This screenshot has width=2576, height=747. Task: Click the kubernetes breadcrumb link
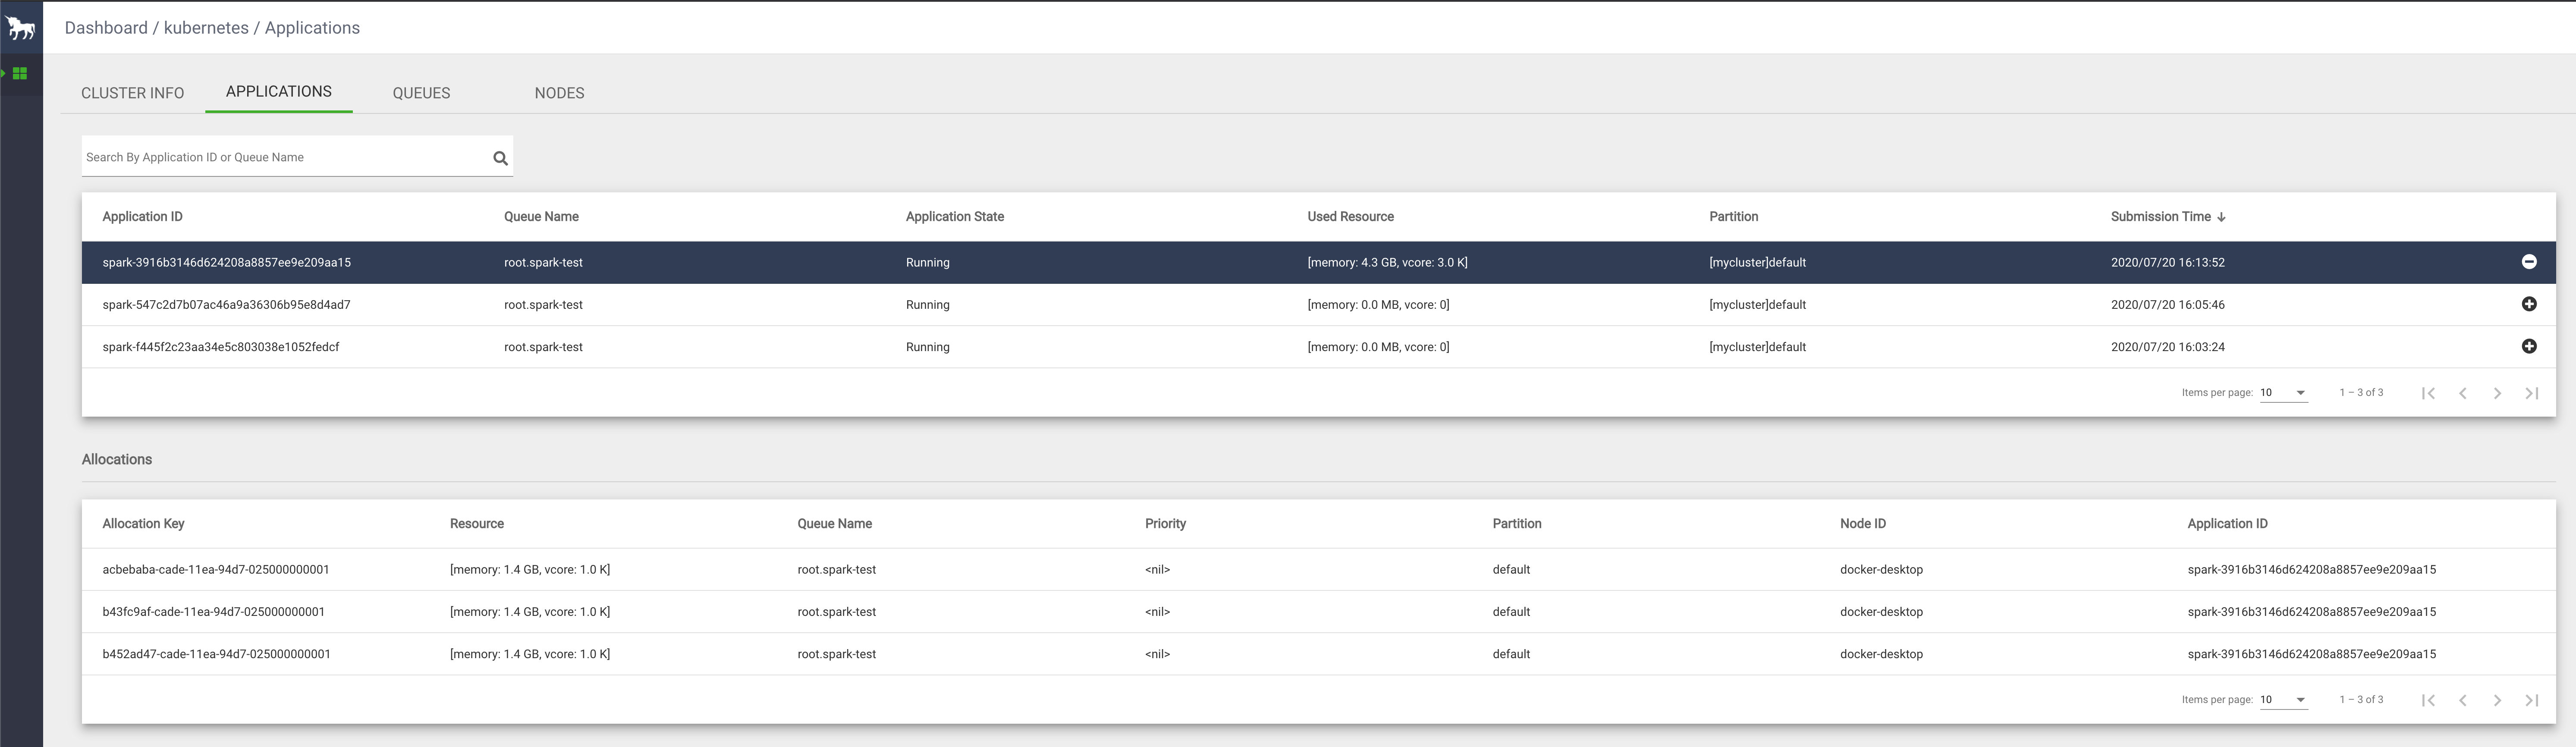(x=206, y=28)
